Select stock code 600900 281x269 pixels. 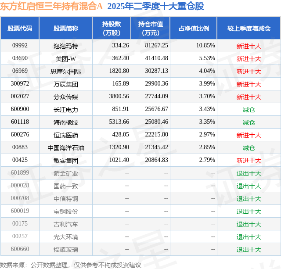tap(20, 109)
